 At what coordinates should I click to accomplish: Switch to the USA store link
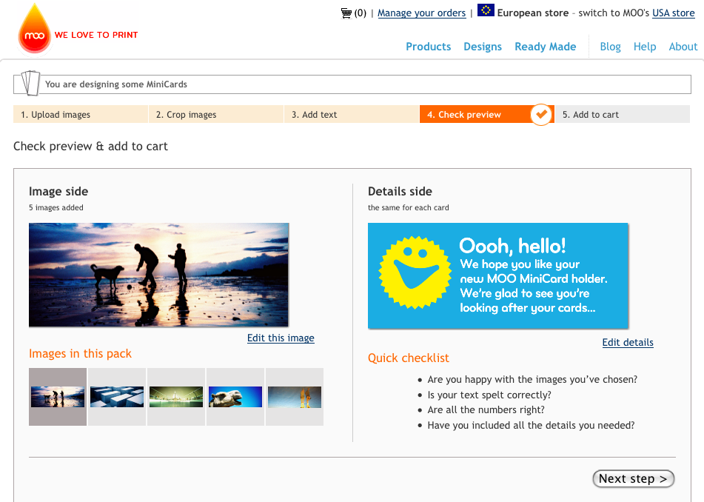click(x=673, y=13)
